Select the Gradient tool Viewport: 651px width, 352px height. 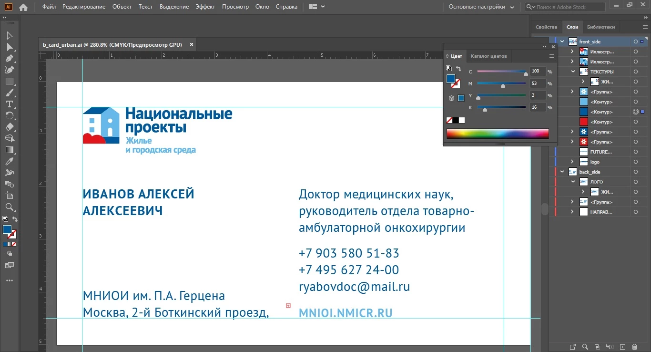click(x=9, y=150)
